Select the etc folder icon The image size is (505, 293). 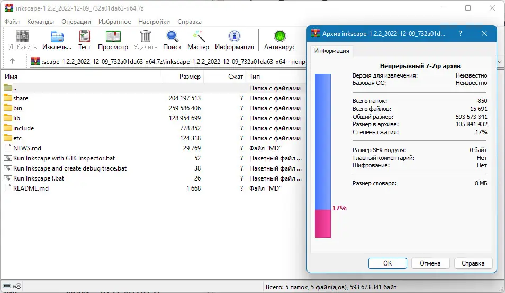pyautogui.click(x=8, y=137)
